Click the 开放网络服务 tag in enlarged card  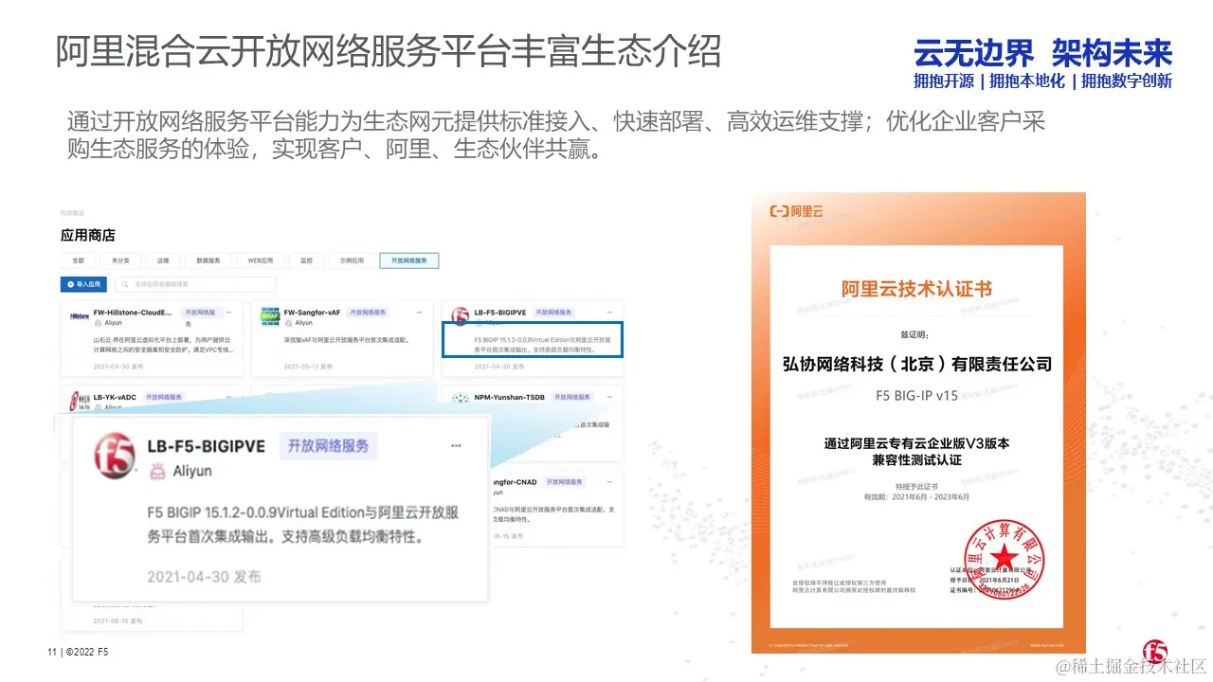point(328,446)
